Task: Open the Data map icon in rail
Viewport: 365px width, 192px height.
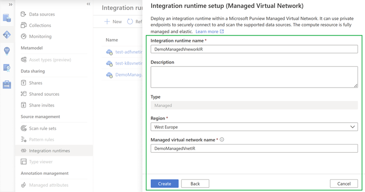Action: (7, 35)
